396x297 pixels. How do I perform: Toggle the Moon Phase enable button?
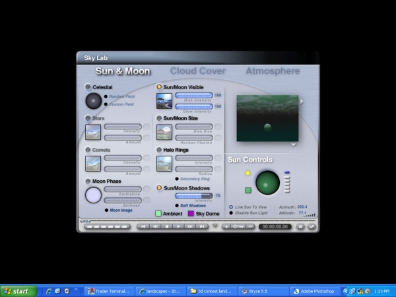pyautogui.click(x=88, y=181)
